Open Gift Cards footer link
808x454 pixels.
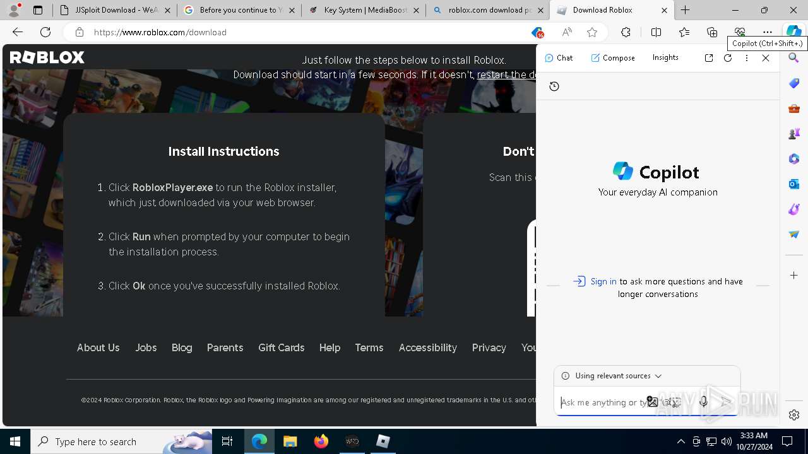coord(282,347)
